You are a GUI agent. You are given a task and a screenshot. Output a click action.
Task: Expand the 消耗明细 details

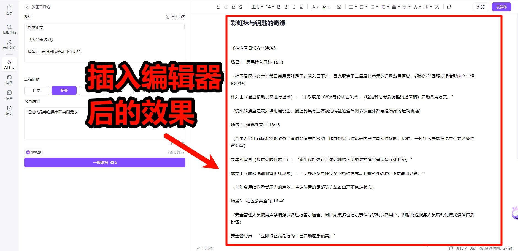click(x=175, y=152)
